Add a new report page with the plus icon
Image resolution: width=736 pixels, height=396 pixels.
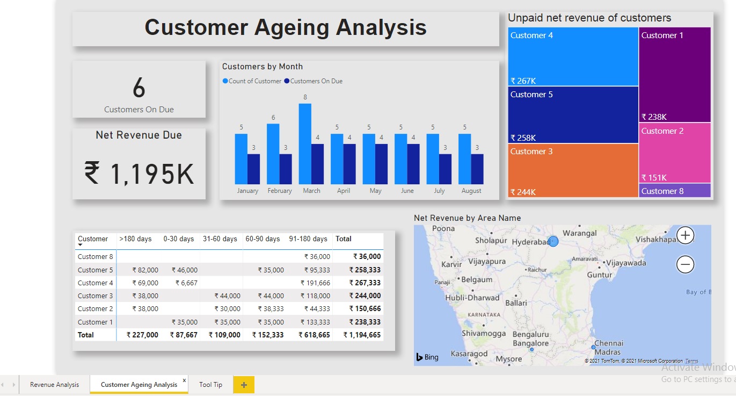[x=244, y=385]
